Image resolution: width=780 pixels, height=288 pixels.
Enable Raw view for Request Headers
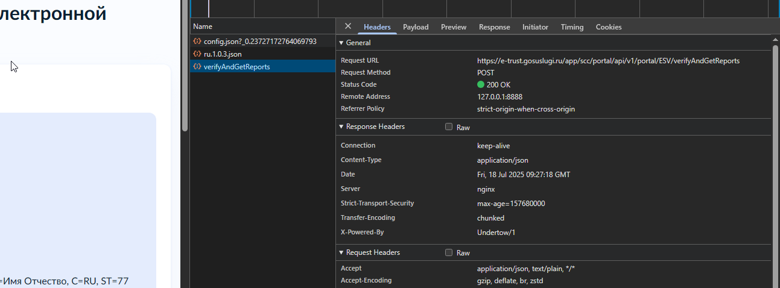coord(448,252)
